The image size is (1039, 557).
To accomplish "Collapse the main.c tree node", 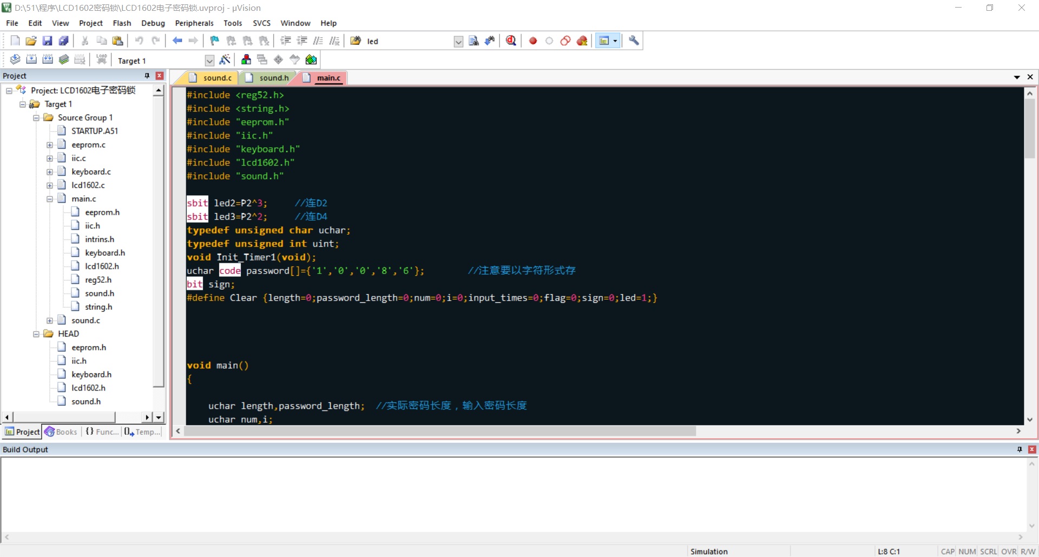I will (x=50, y=198).
